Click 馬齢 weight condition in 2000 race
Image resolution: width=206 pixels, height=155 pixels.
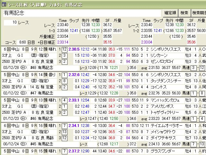click(x=50, y=138)
